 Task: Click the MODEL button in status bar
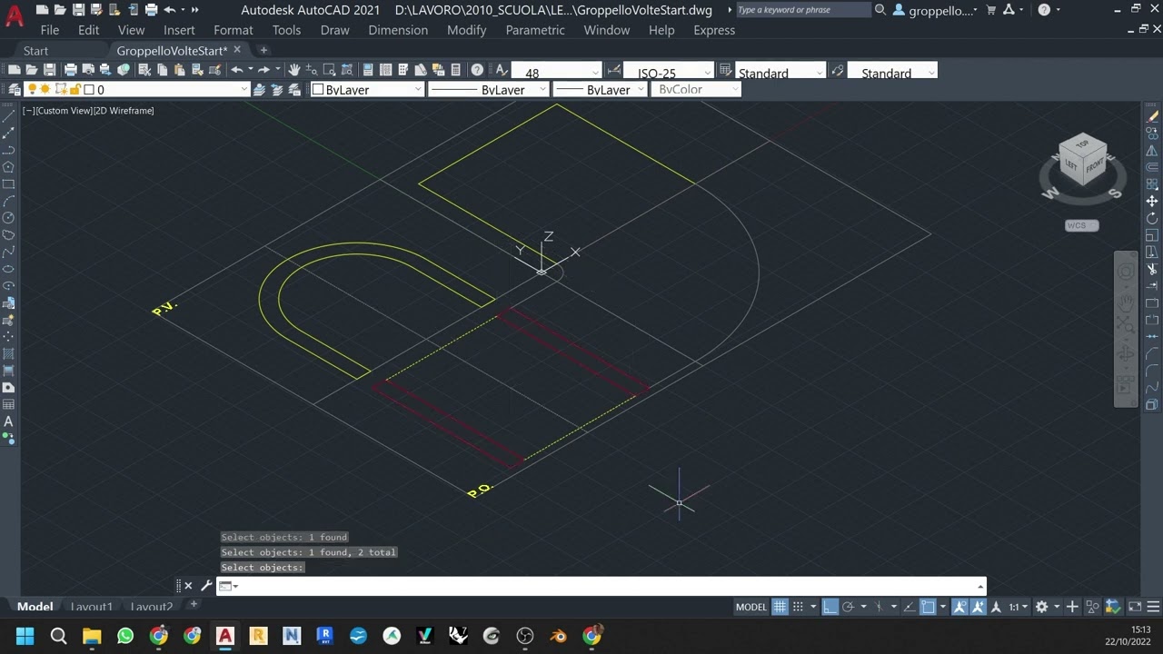750,607
